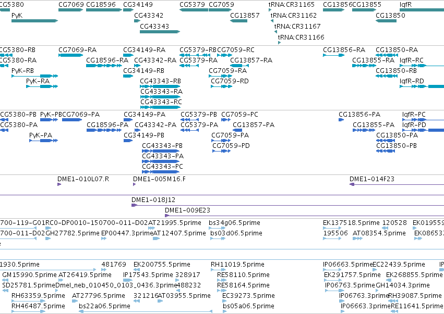444x314 pixels.
Task: Select EST GH27782.5prime
Action: tap(48, 238)
